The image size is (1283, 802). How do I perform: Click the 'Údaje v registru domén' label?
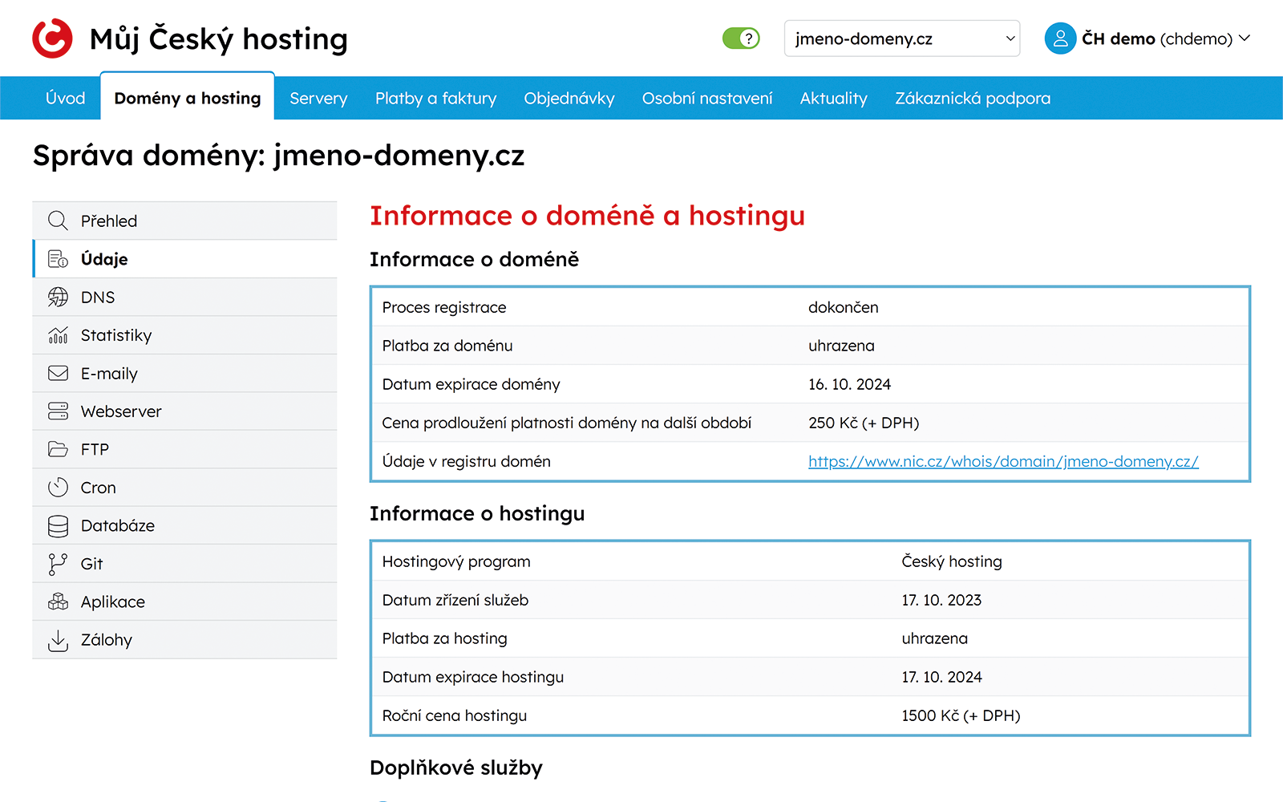pos(467,461)
